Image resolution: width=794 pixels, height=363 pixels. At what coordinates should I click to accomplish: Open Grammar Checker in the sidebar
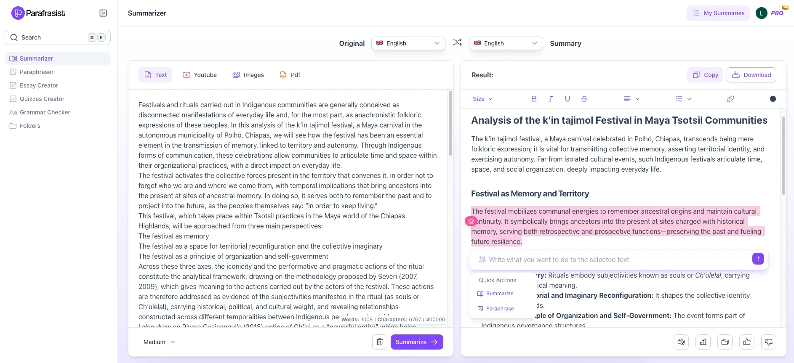click(58, 112)
